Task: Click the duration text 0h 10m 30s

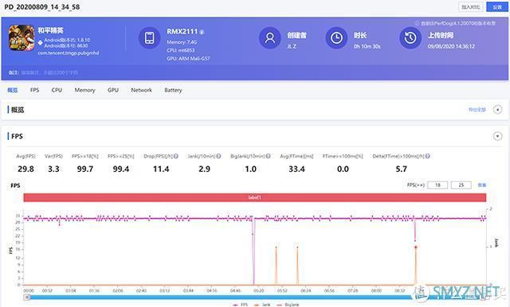Action: [367, 46]
